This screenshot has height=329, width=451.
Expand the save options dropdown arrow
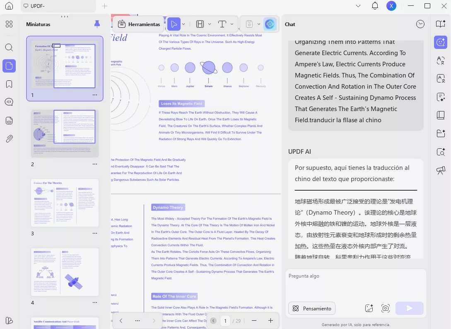pos(258,24)
